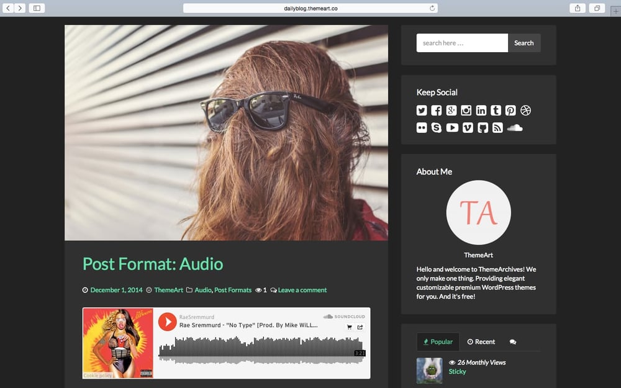The image size is (621, 388).
Task: Click the GitHub icon in sidebar
Action: (483, 128)
